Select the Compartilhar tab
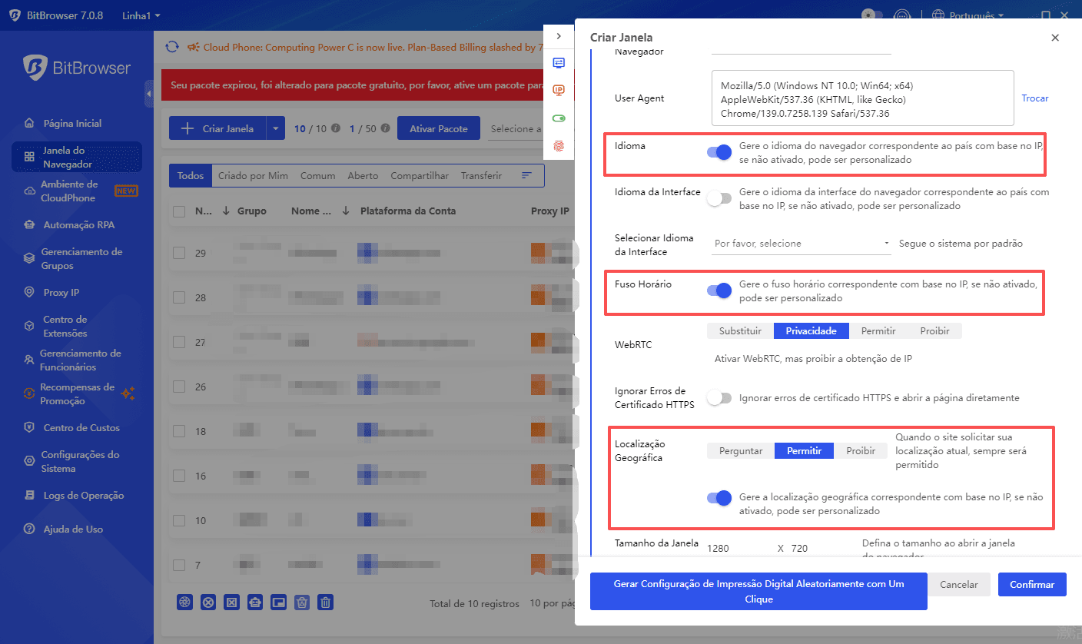The width and height of the screenshot is (1082, 644). pyautogui.click(x=420, y=175)
